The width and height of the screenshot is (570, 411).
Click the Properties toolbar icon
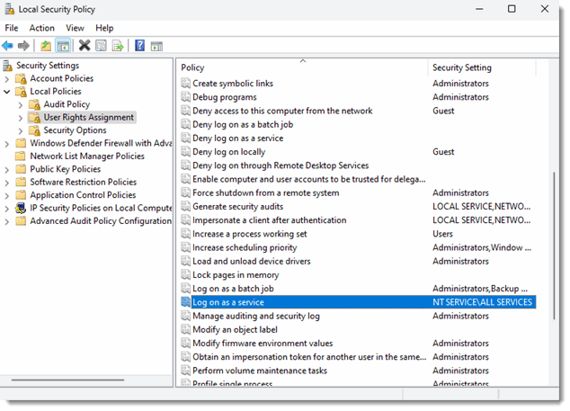[101, 46]
